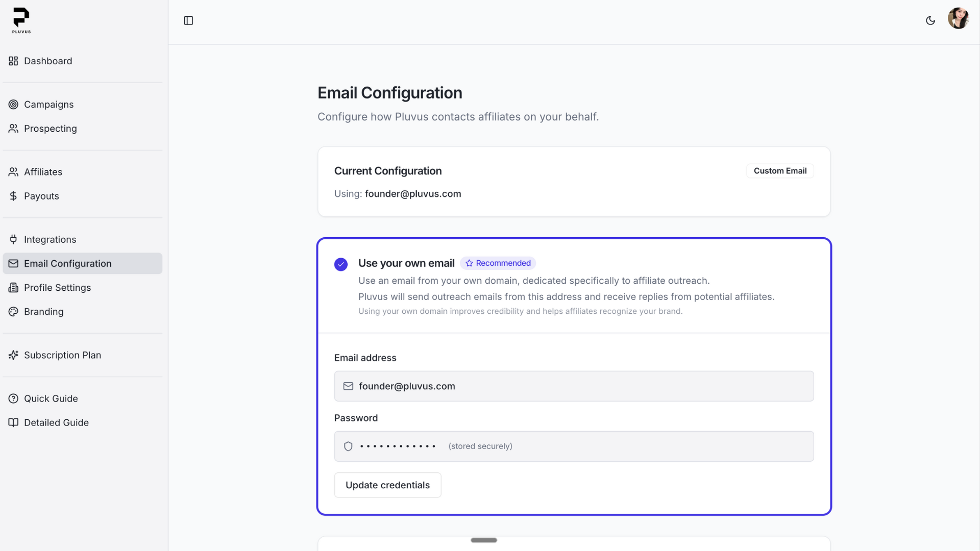
Task: Select Email Configuration menu item
Action: tap(83, 263)
